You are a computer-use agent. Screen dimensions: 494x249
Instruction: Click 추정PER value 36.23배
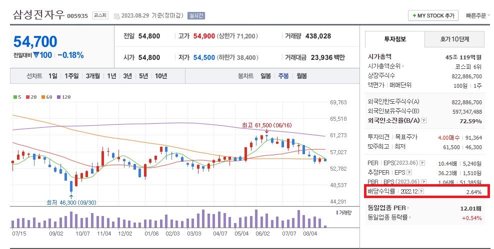[447, 173]
